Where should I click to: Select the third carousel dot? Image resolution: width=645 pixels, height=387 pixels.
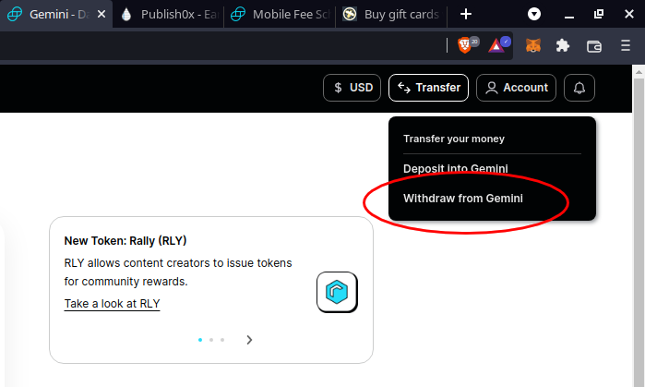[x=222, y=340]
